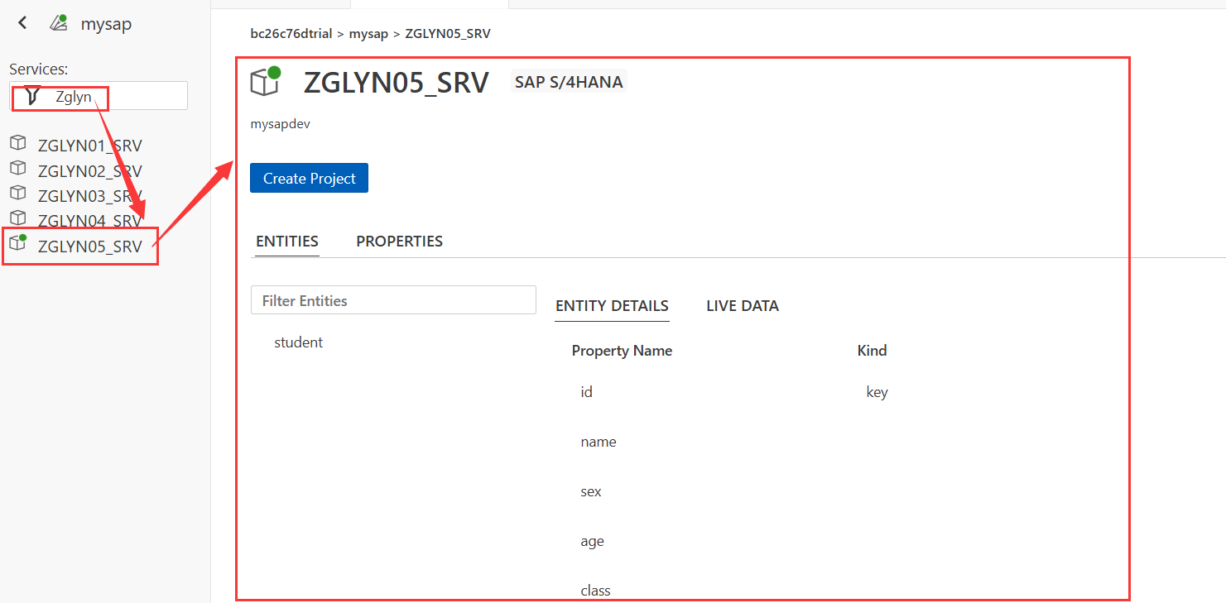Click the sex property row
Image resolution: width=1226 pixels, height=603 pixels.
coord(591,491)
